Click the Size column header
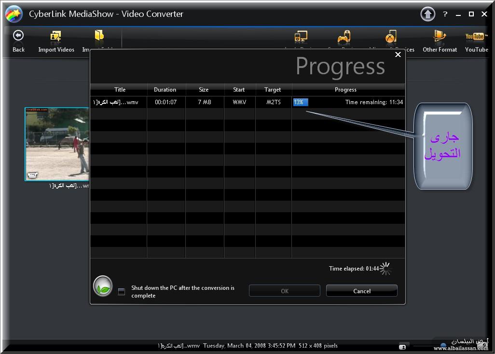 click(204, 90)
